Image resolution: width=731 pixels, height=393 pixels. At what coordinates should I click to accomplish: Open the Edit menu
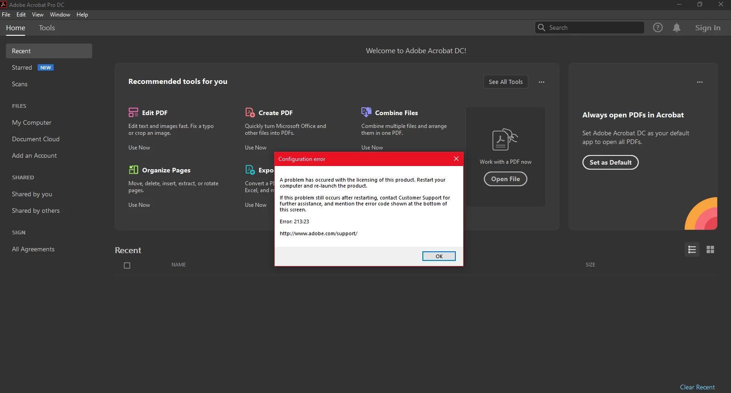[21, 15]
